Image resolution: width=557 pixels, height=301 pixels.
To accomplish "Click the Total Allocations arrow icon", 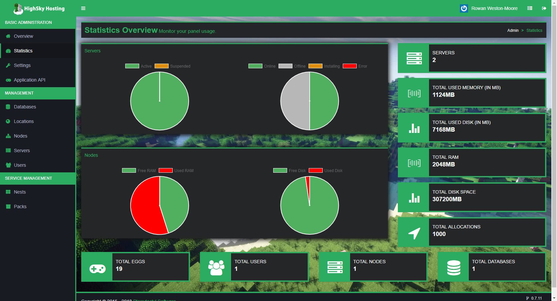I will click(x=414, y=233).
